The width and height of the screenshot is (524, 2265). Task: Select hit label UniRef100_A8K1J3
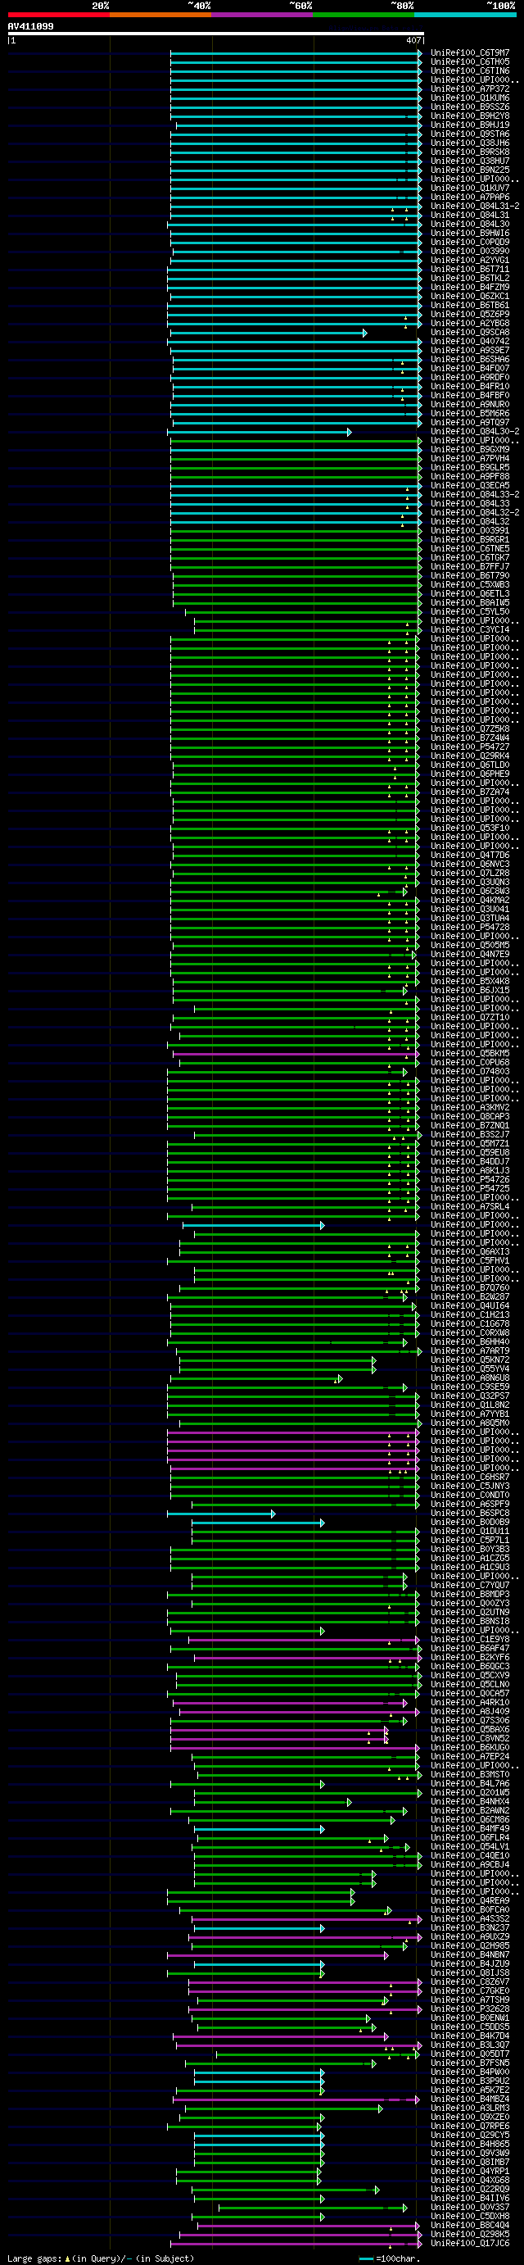coord(469,1170)
